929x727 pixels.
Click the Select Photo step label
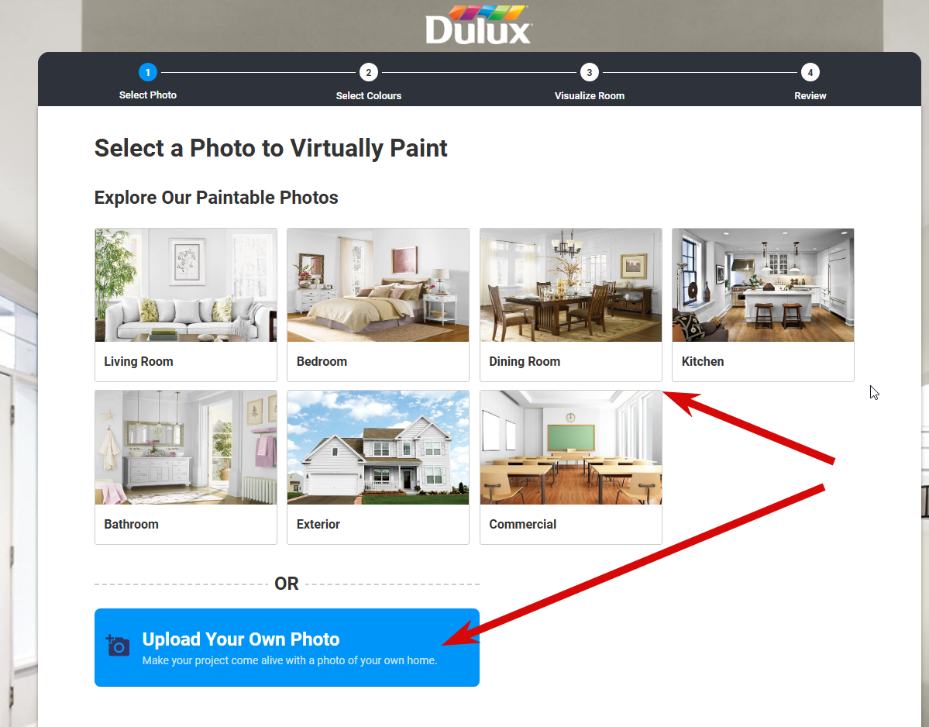147,95
